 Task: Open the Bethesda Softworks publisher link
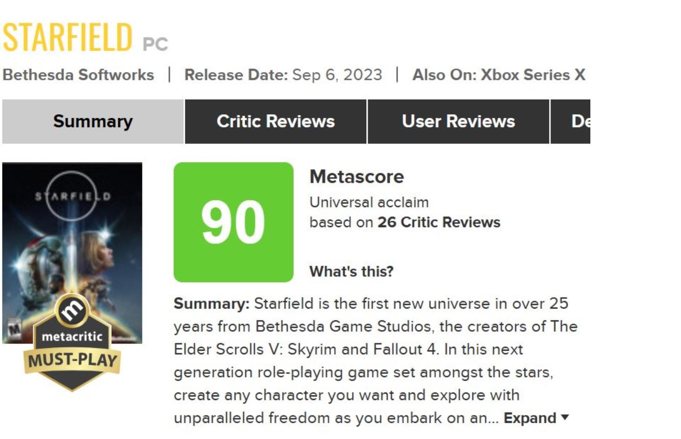coord(78,75)
